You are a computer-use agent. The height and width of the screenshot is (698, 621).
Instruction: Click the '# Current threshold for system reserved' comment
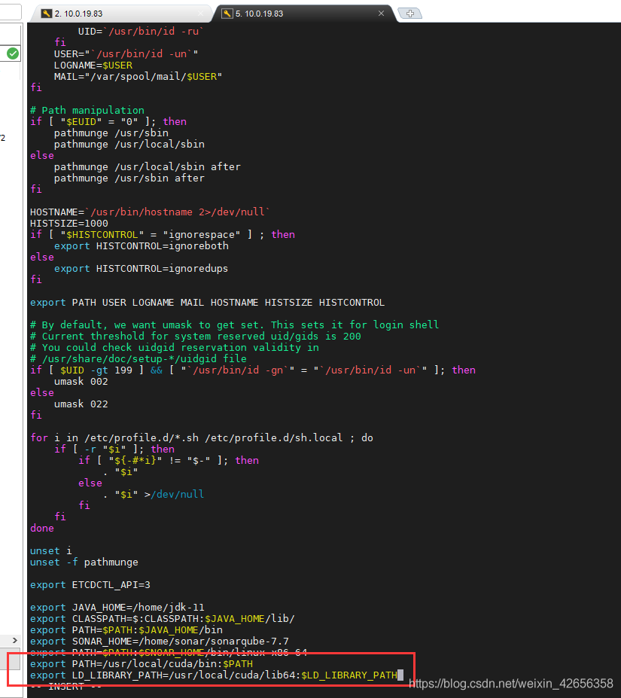point(196,336)
